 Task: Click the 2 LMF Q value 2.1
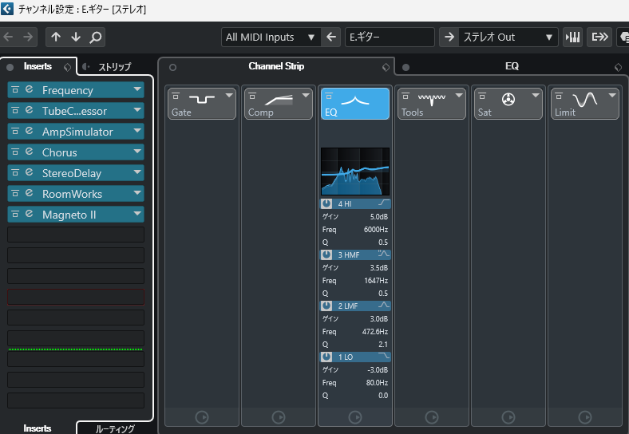[383, 344]
